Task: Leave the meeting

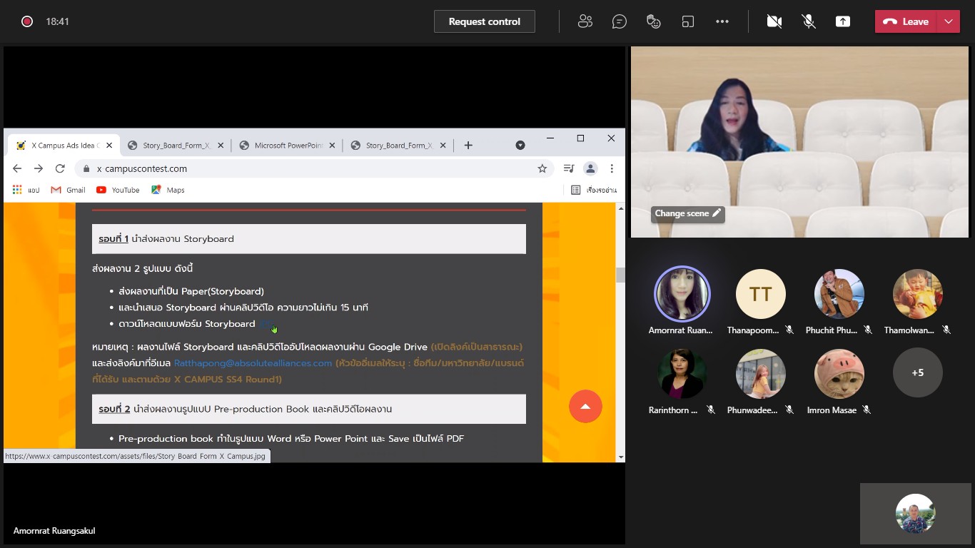Action: tap(906, 21)
